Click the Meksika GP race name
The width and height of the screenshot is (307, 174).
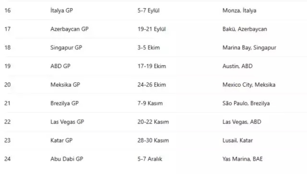pos(65,85)
